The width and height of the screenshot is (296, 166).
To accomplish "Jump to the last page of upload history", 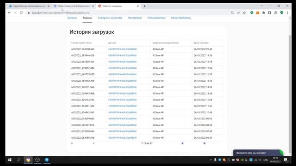I will click(204, 143).
